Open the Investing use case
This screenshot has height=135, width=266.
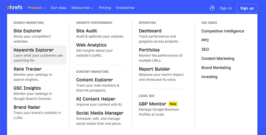click(209, 77)
